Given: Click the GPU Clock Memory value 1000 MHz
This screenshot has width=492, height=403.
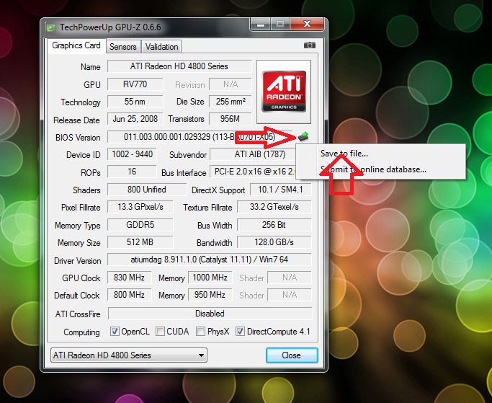Looking at the screenshot, I should click(210, 278).
